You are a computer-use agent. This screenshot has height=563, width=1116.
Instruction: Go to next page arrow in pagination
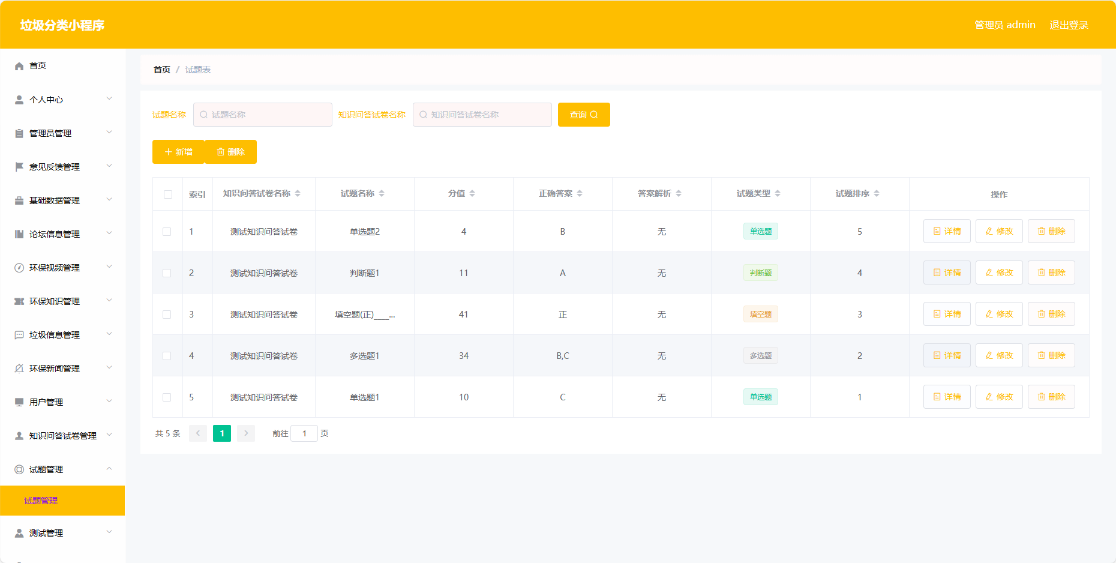tap(246, 433)
